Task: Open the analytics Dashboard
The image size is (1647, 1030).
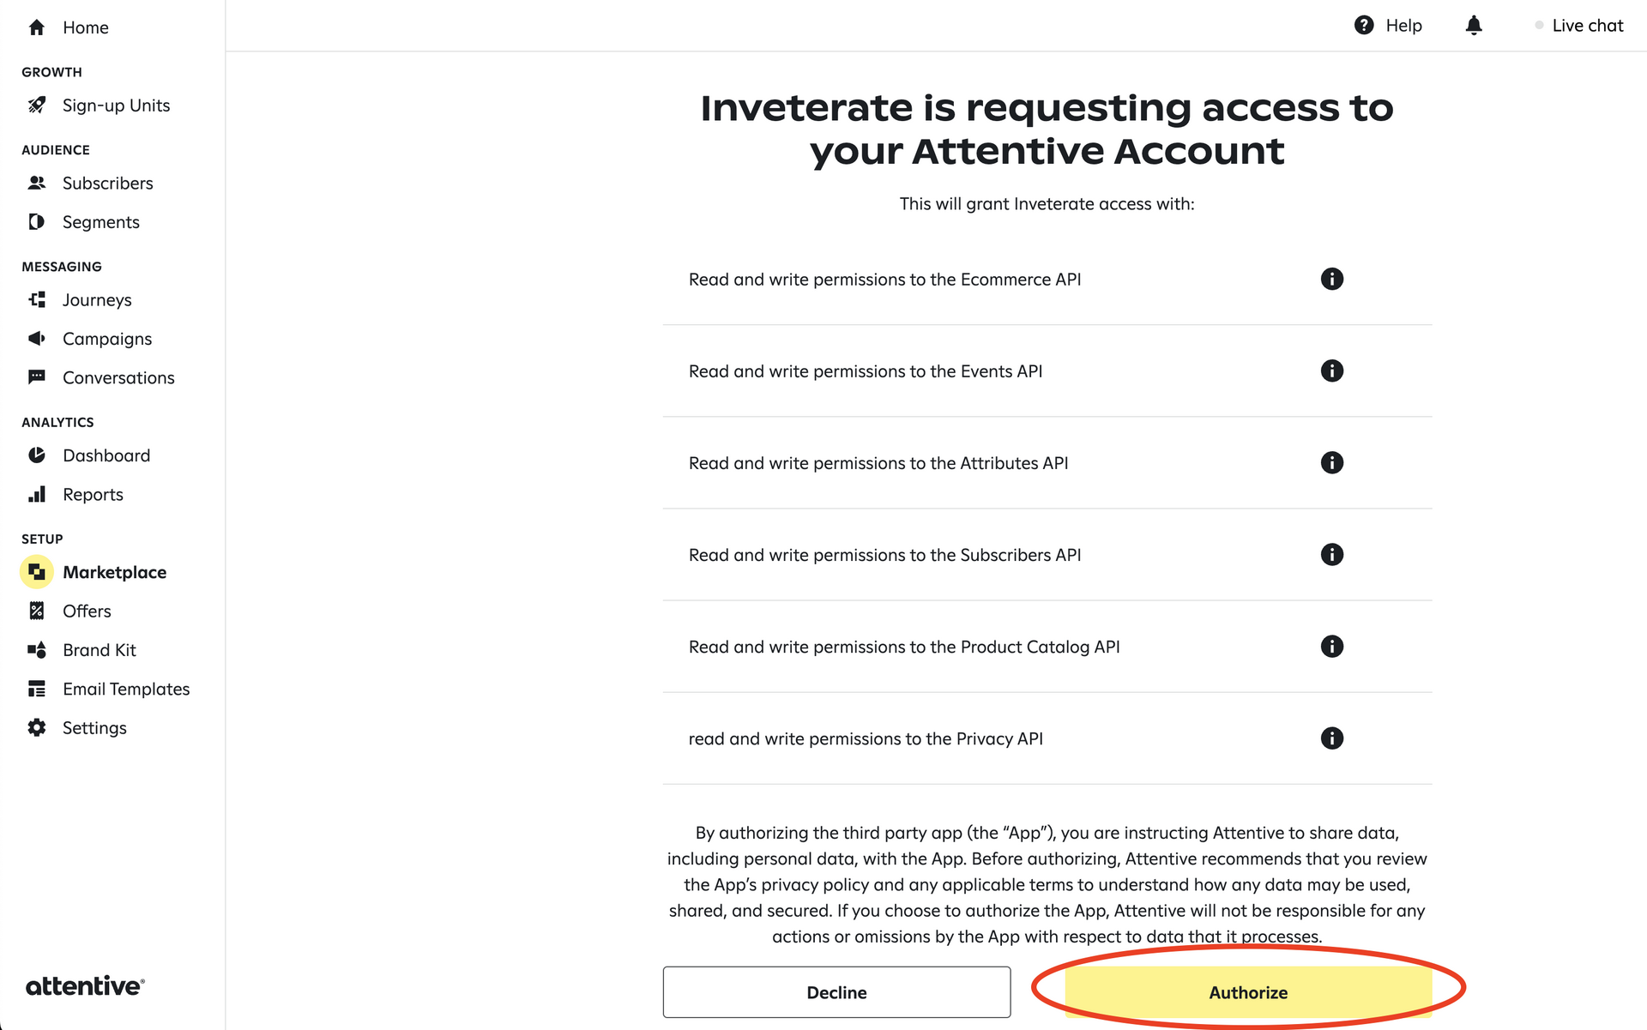Action: (106, 455)
